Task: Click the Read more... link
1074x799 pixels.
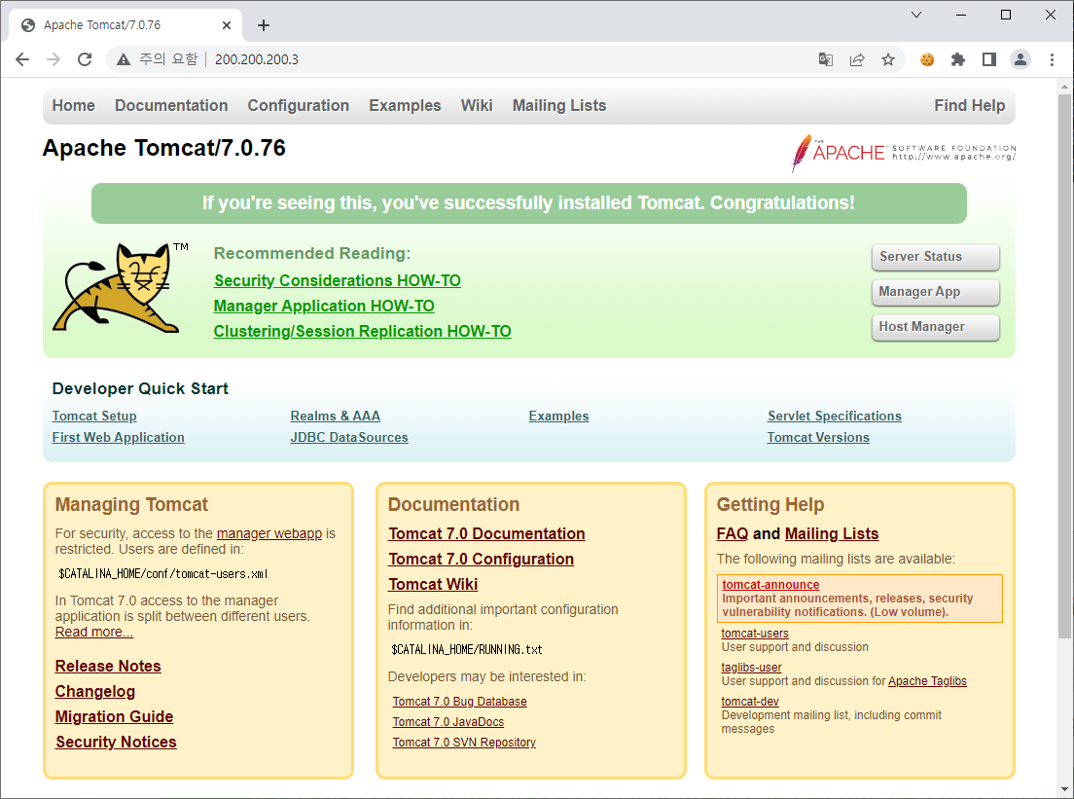Action: [x=94, y=632]
